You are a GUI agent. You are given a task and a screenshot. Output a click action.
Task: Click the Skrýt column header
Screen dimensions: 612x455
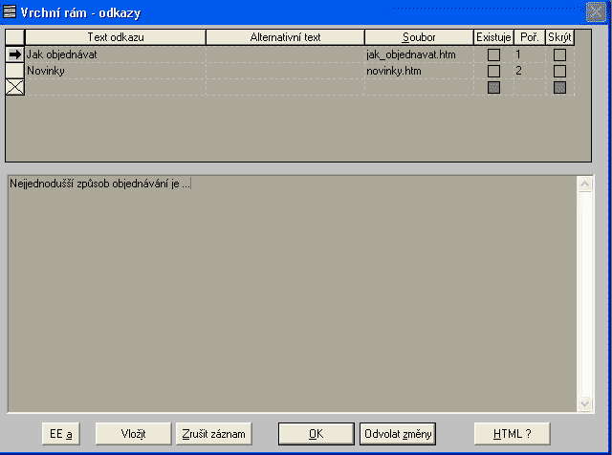click(559, 37)
